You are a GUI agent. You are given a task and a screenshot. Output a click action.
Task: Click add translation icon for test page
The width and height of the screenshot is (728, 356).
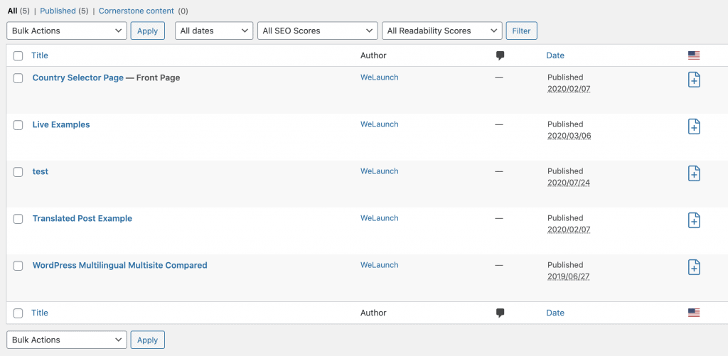coord(694,173)
